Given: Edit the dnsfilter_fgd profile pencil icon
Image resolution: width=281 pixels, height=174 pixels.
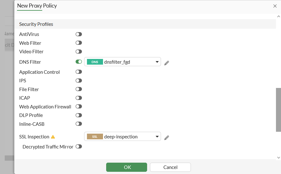Looking at the screenshot, I should [167, 63].
